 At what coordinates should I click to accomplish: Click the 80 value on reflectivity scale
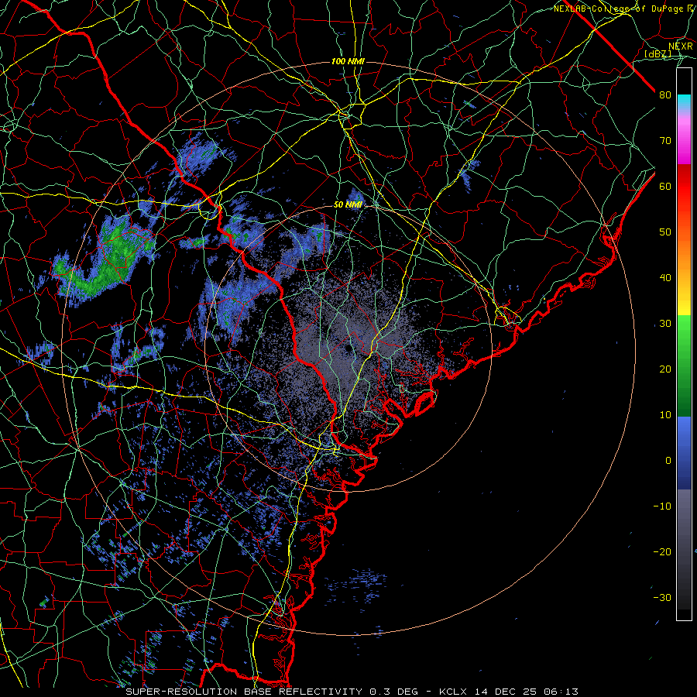pyautogui.click(x=665, y=95)
